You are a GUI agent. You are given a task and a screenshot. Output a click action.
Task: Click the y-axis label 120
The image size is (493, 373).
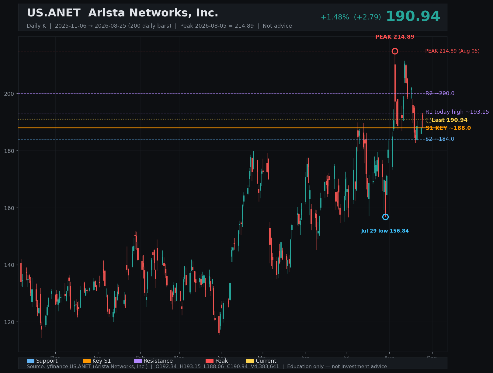coord(9,322)
